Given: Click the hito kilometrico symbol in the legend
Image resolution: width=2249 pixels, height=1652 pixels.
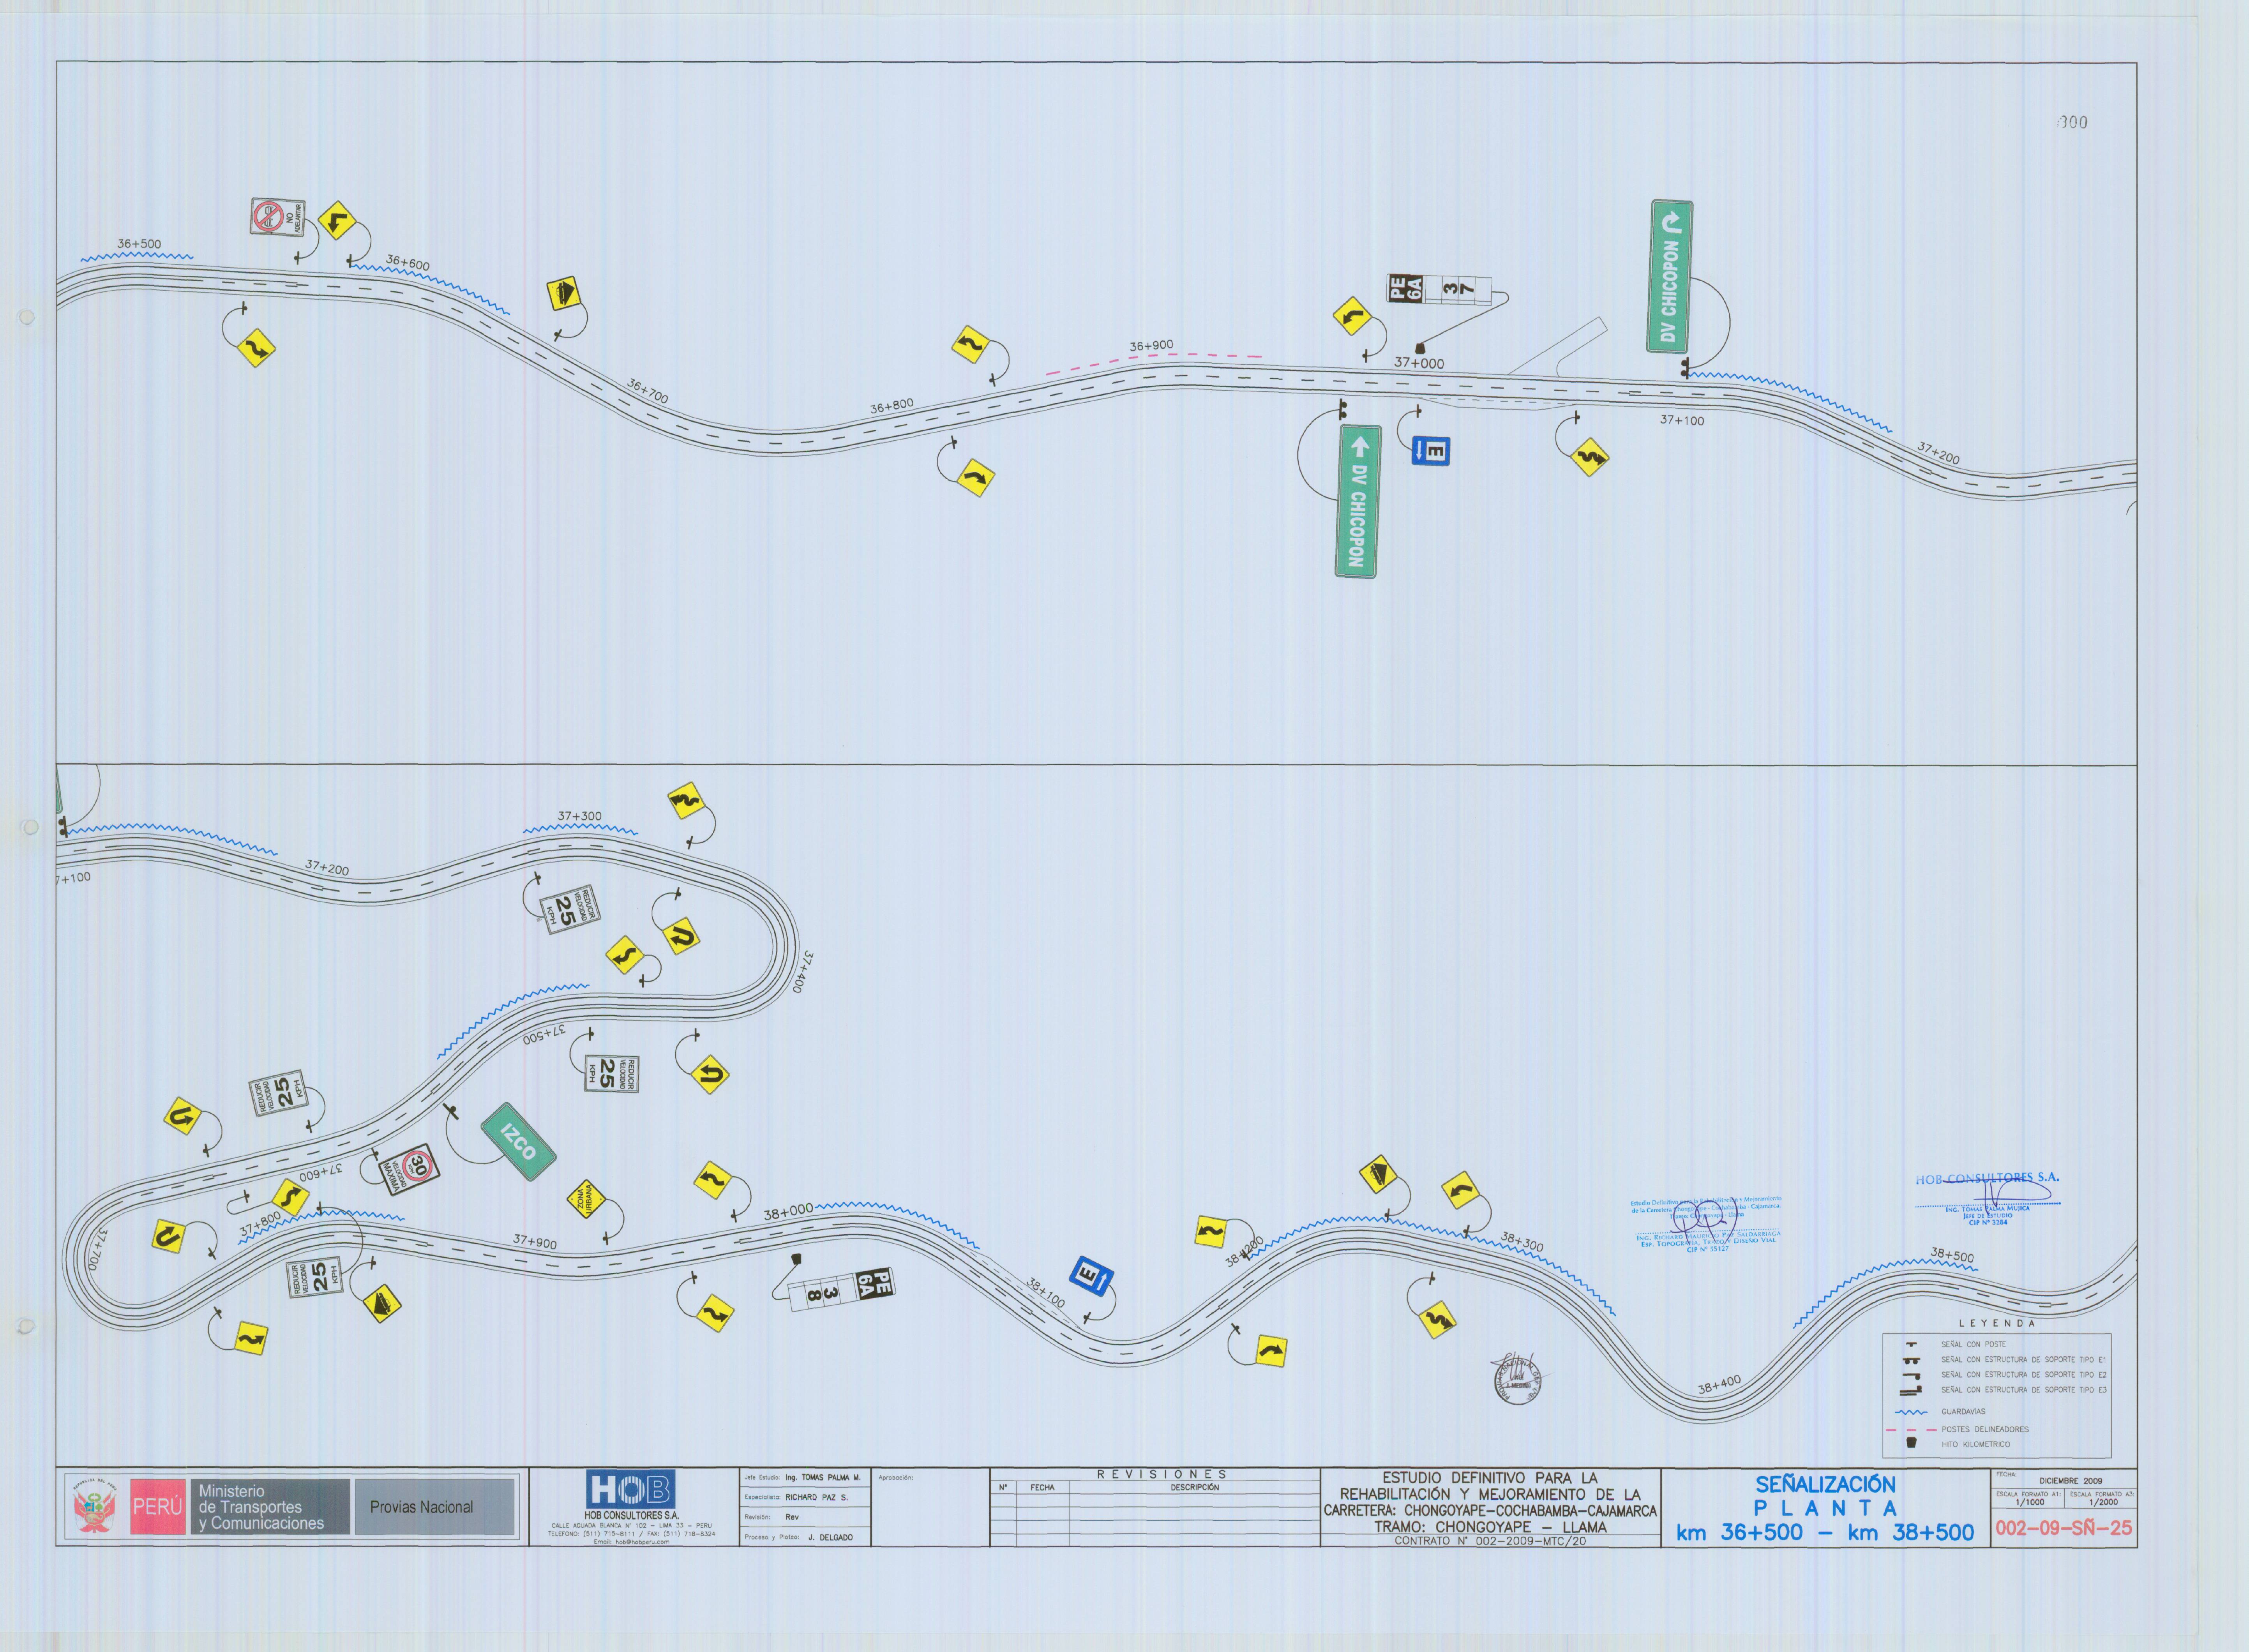Looking at the screenshot, I should pos(1911,1443).
